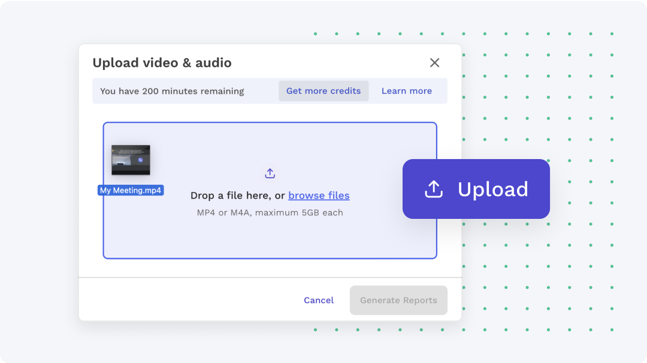Viewport: 647px width, 363px height.
Task: Click the purple speaker badge on the video thumbnail
Action: pos(141,160)
